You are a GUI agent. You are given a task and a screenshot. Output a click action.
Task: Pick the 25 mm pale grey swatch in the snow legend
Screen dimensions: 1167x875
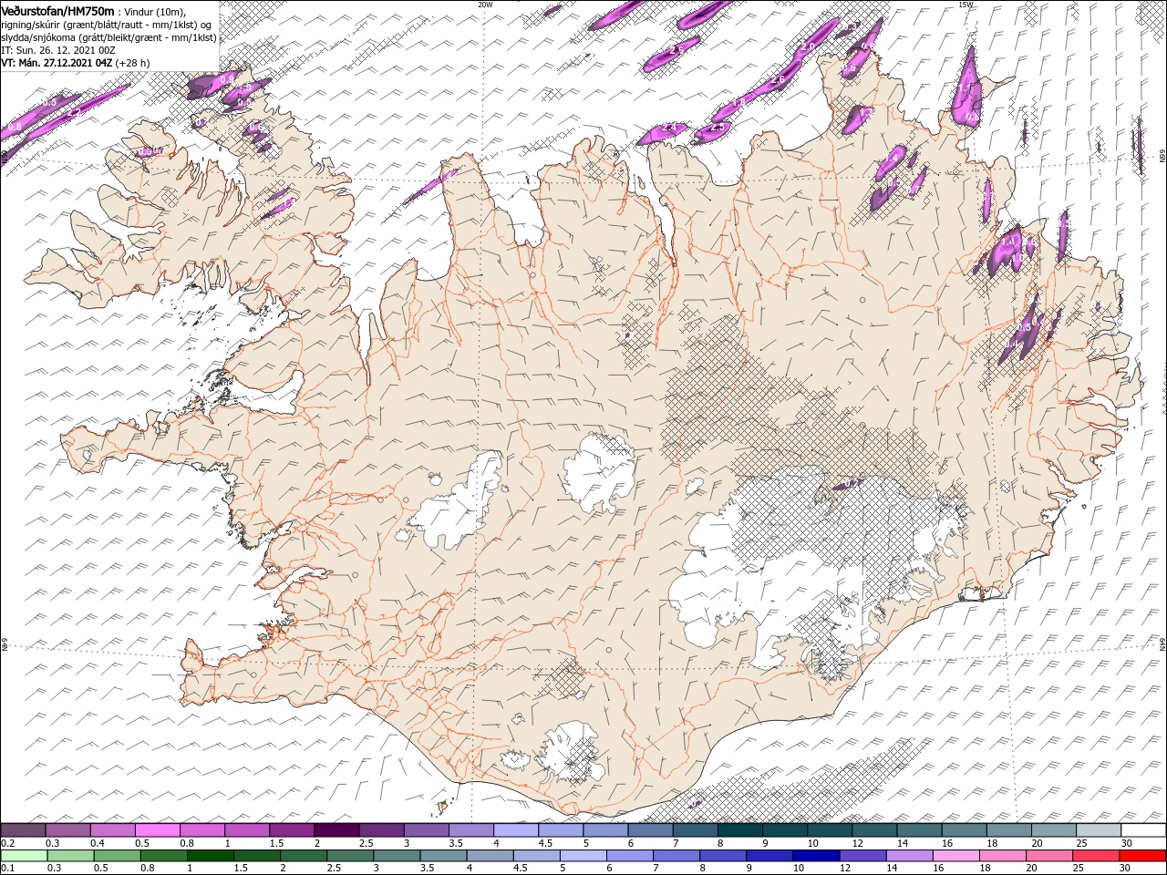[1098, 829]
